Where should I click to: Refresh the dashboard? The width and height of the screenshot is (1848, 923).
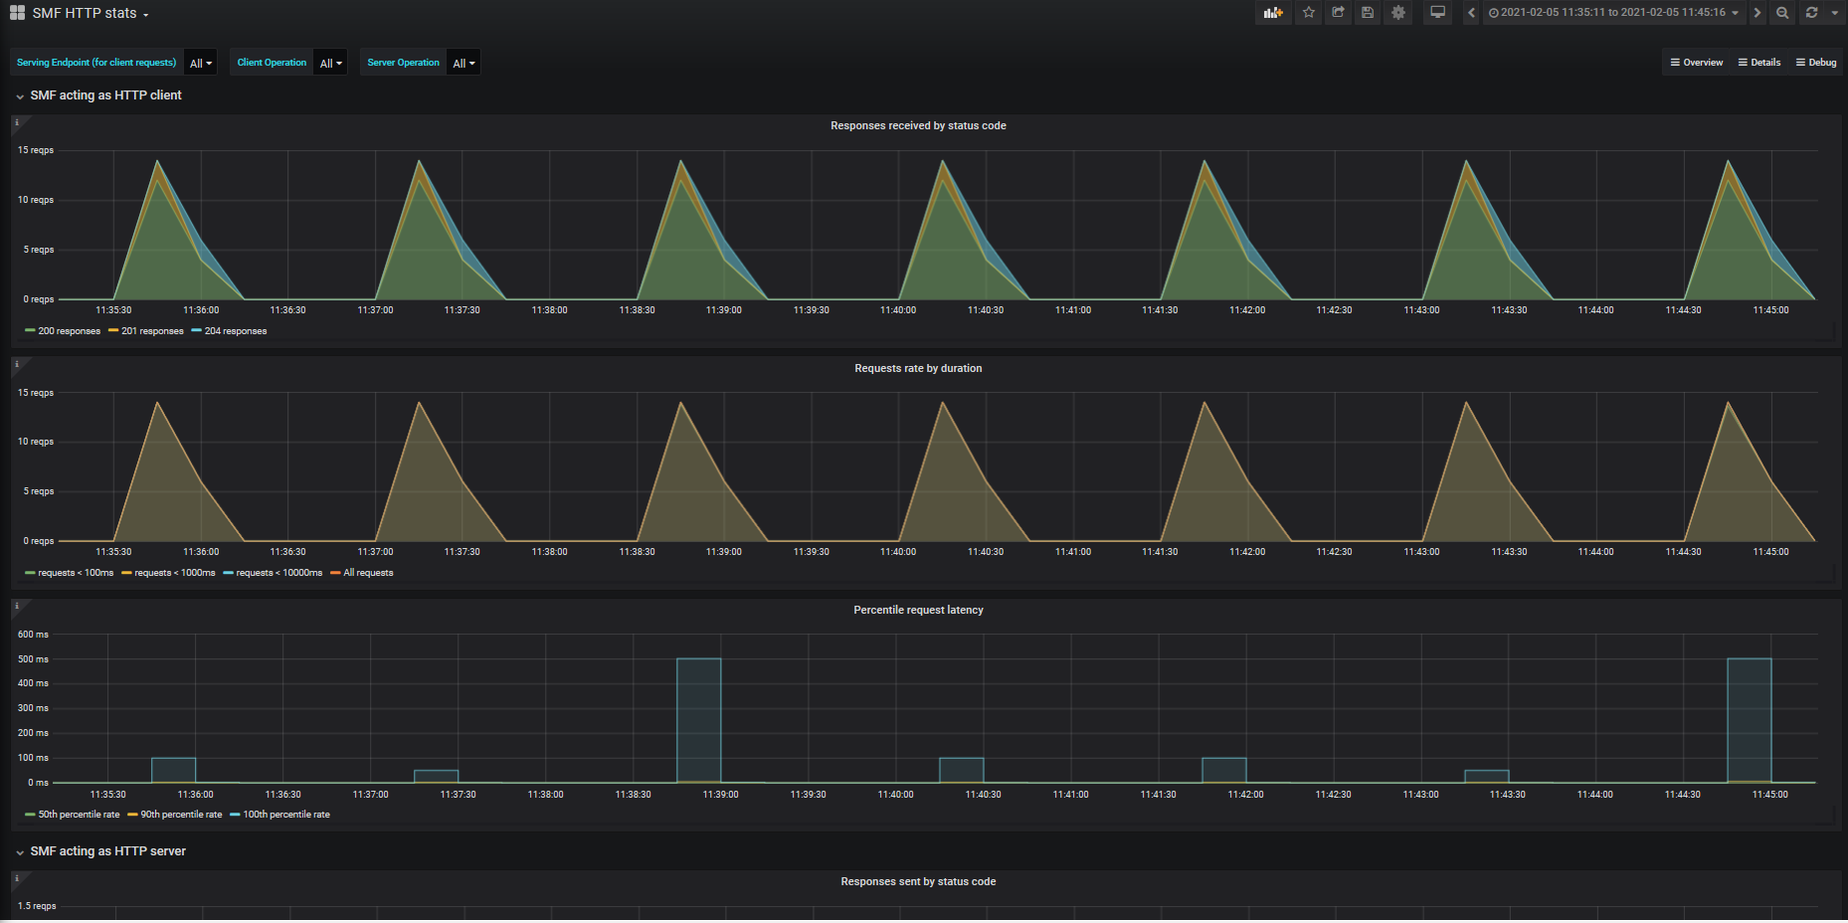[x=1811, y=13]
